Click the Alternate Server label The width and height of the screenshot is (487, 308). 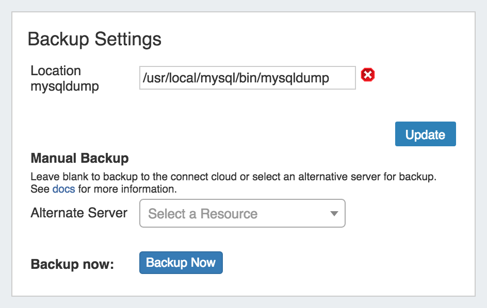[79, 213]
